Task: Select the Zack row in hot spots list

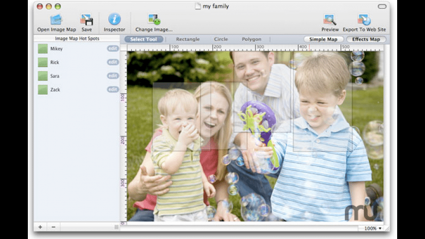Action: pyautogui.click(x=77, y=90)
